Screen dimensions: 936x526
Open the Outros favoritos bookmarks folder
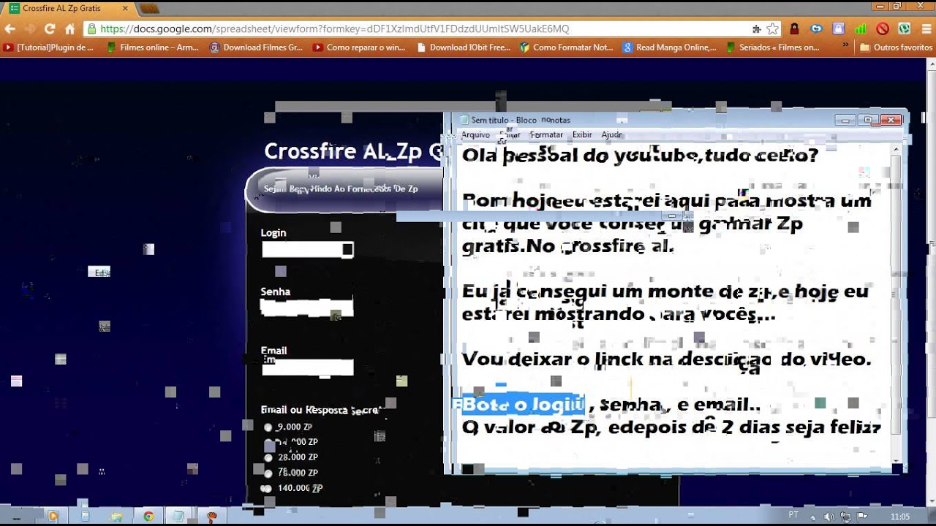pyautogui.click(x=896, y=47)
